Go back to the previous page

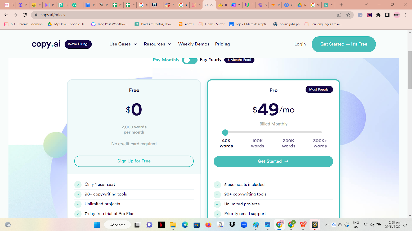pyautogui.click(x=6, y=15)
